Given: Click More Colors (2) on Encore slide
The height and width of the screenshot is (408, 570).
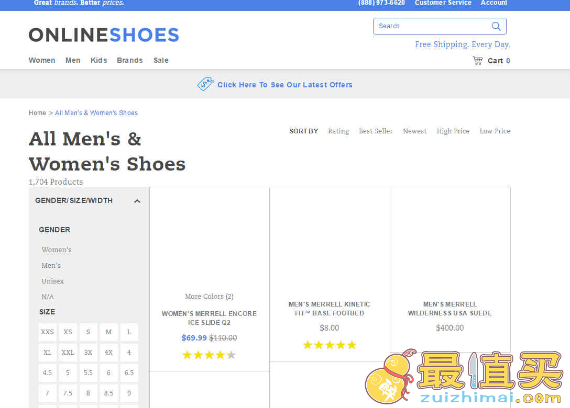Looking at the screenshot, I should point(209,296).
